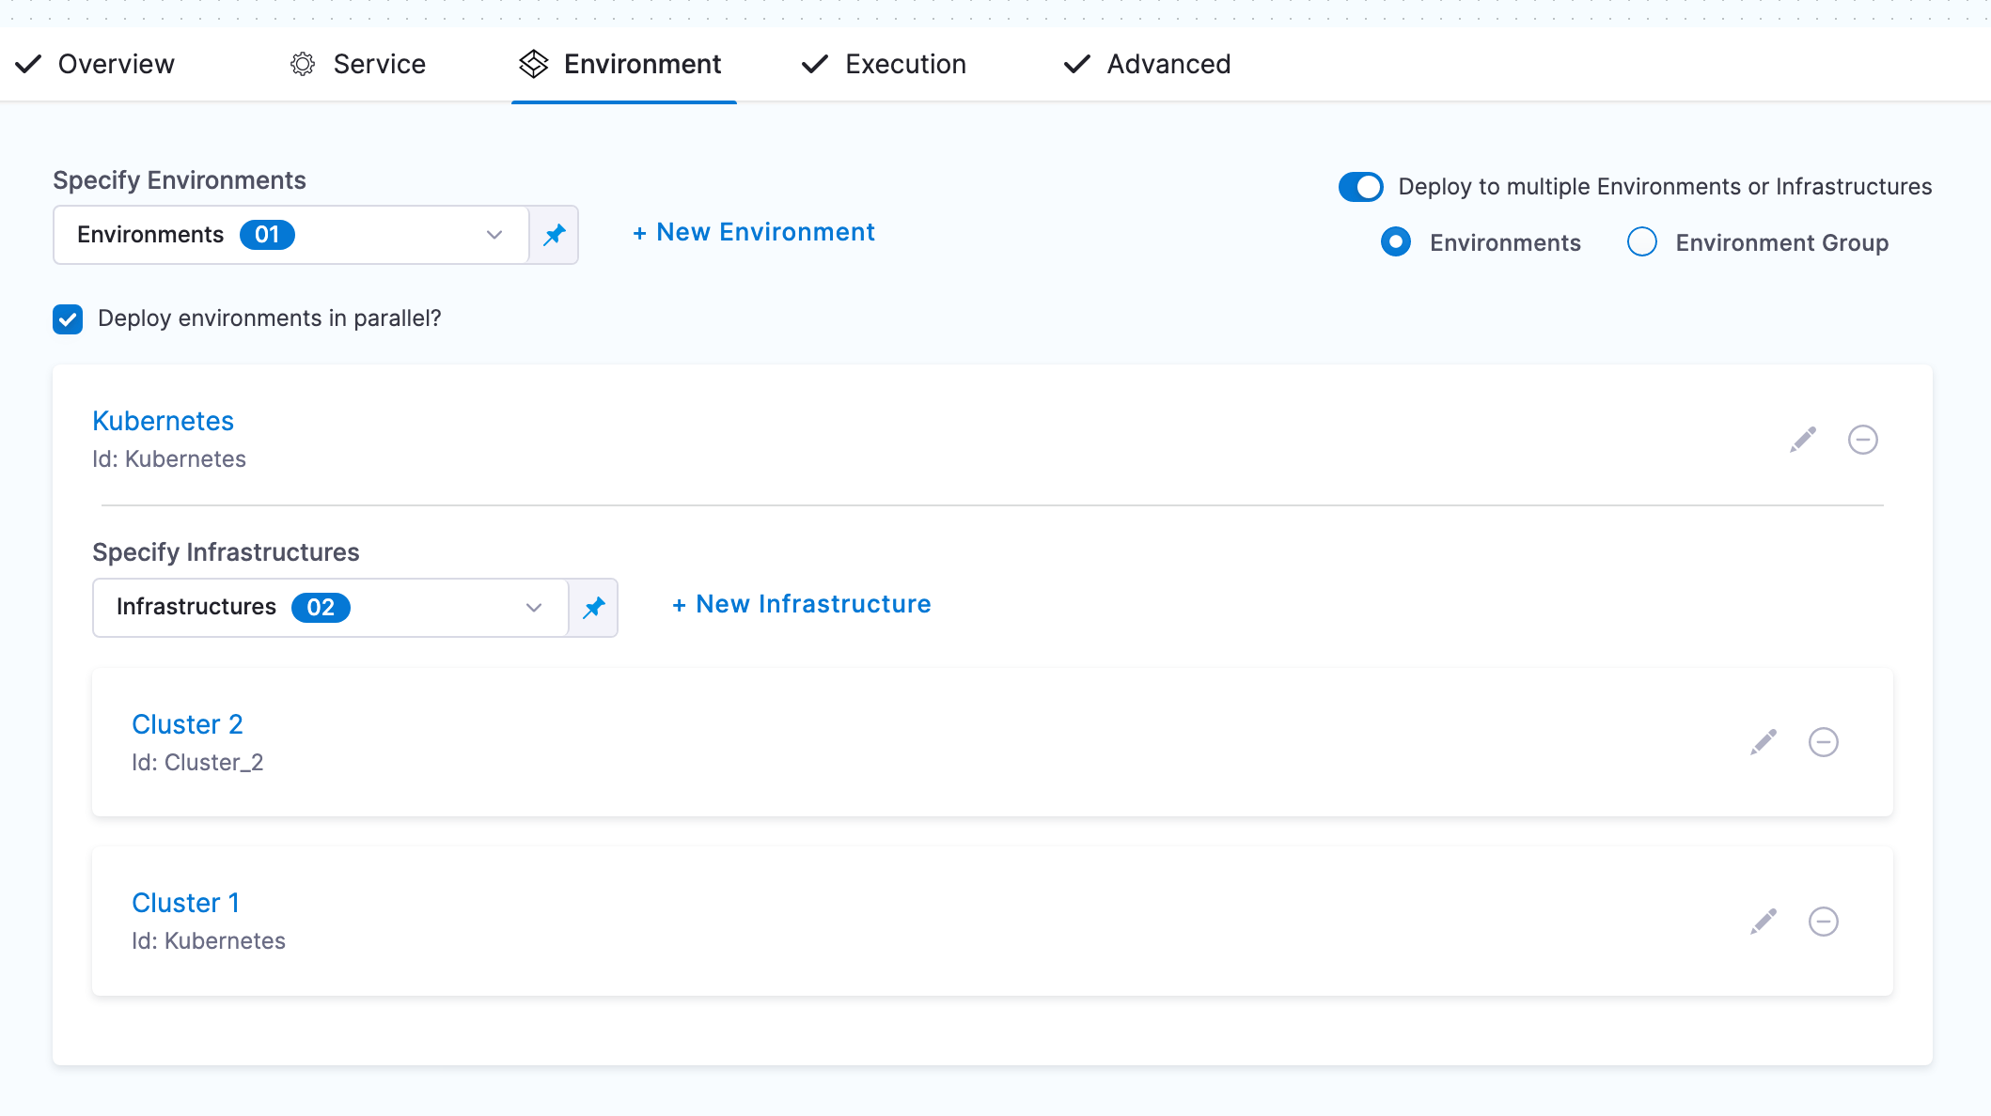The height and width of the screenshot is (1116, 1991).
Task: Remove the Kubernetes environment with minus icon
Action: point(1862,440)
